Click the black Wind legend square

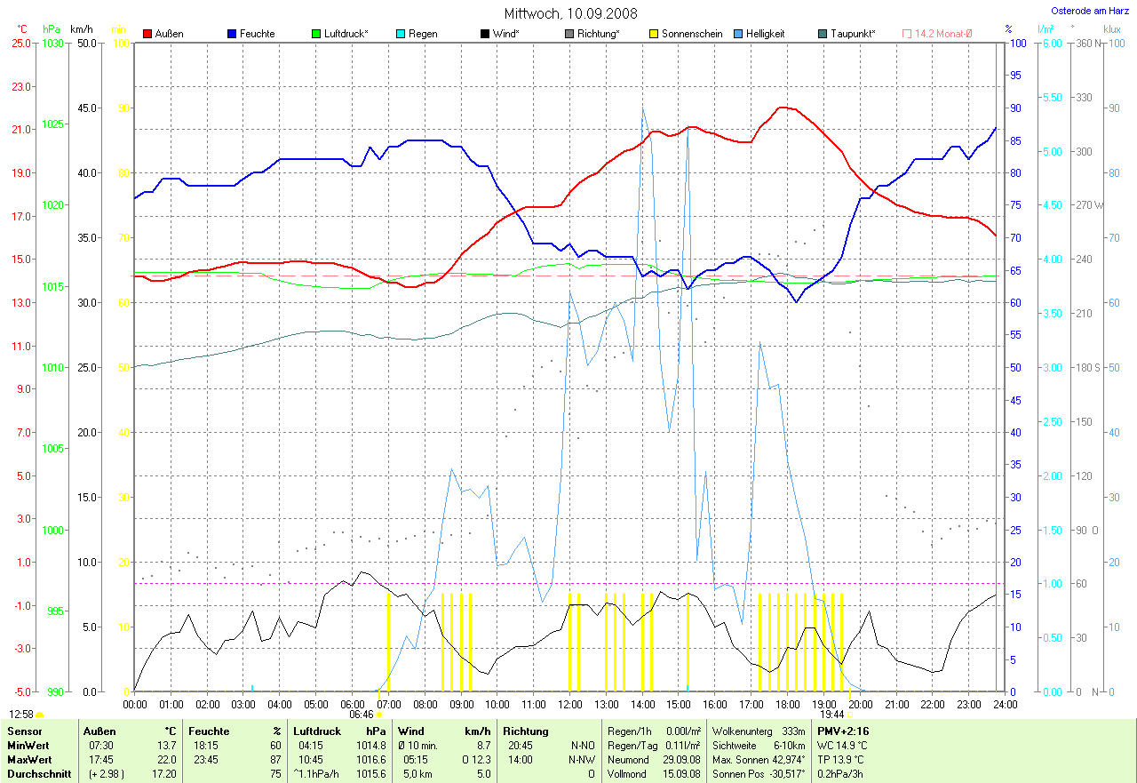click(x=484, y=34)
